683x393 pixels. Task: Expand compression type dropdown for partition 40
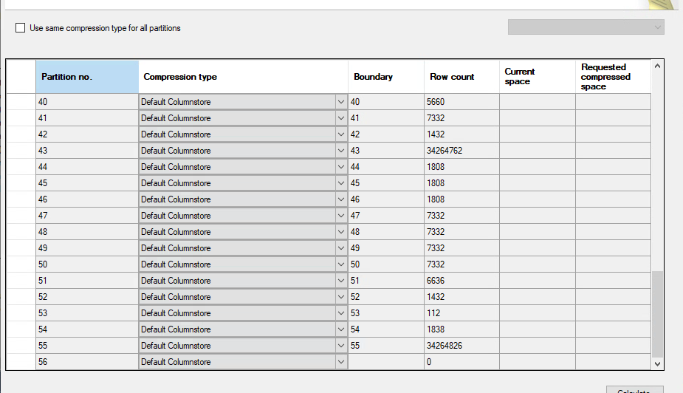click(x=340, y=102)
